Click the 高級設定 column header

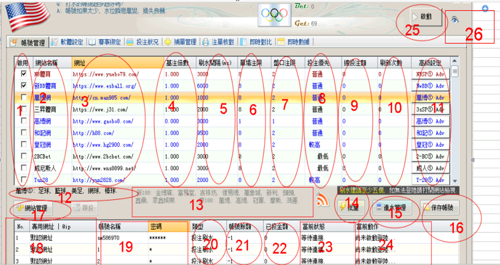point(431,63)
